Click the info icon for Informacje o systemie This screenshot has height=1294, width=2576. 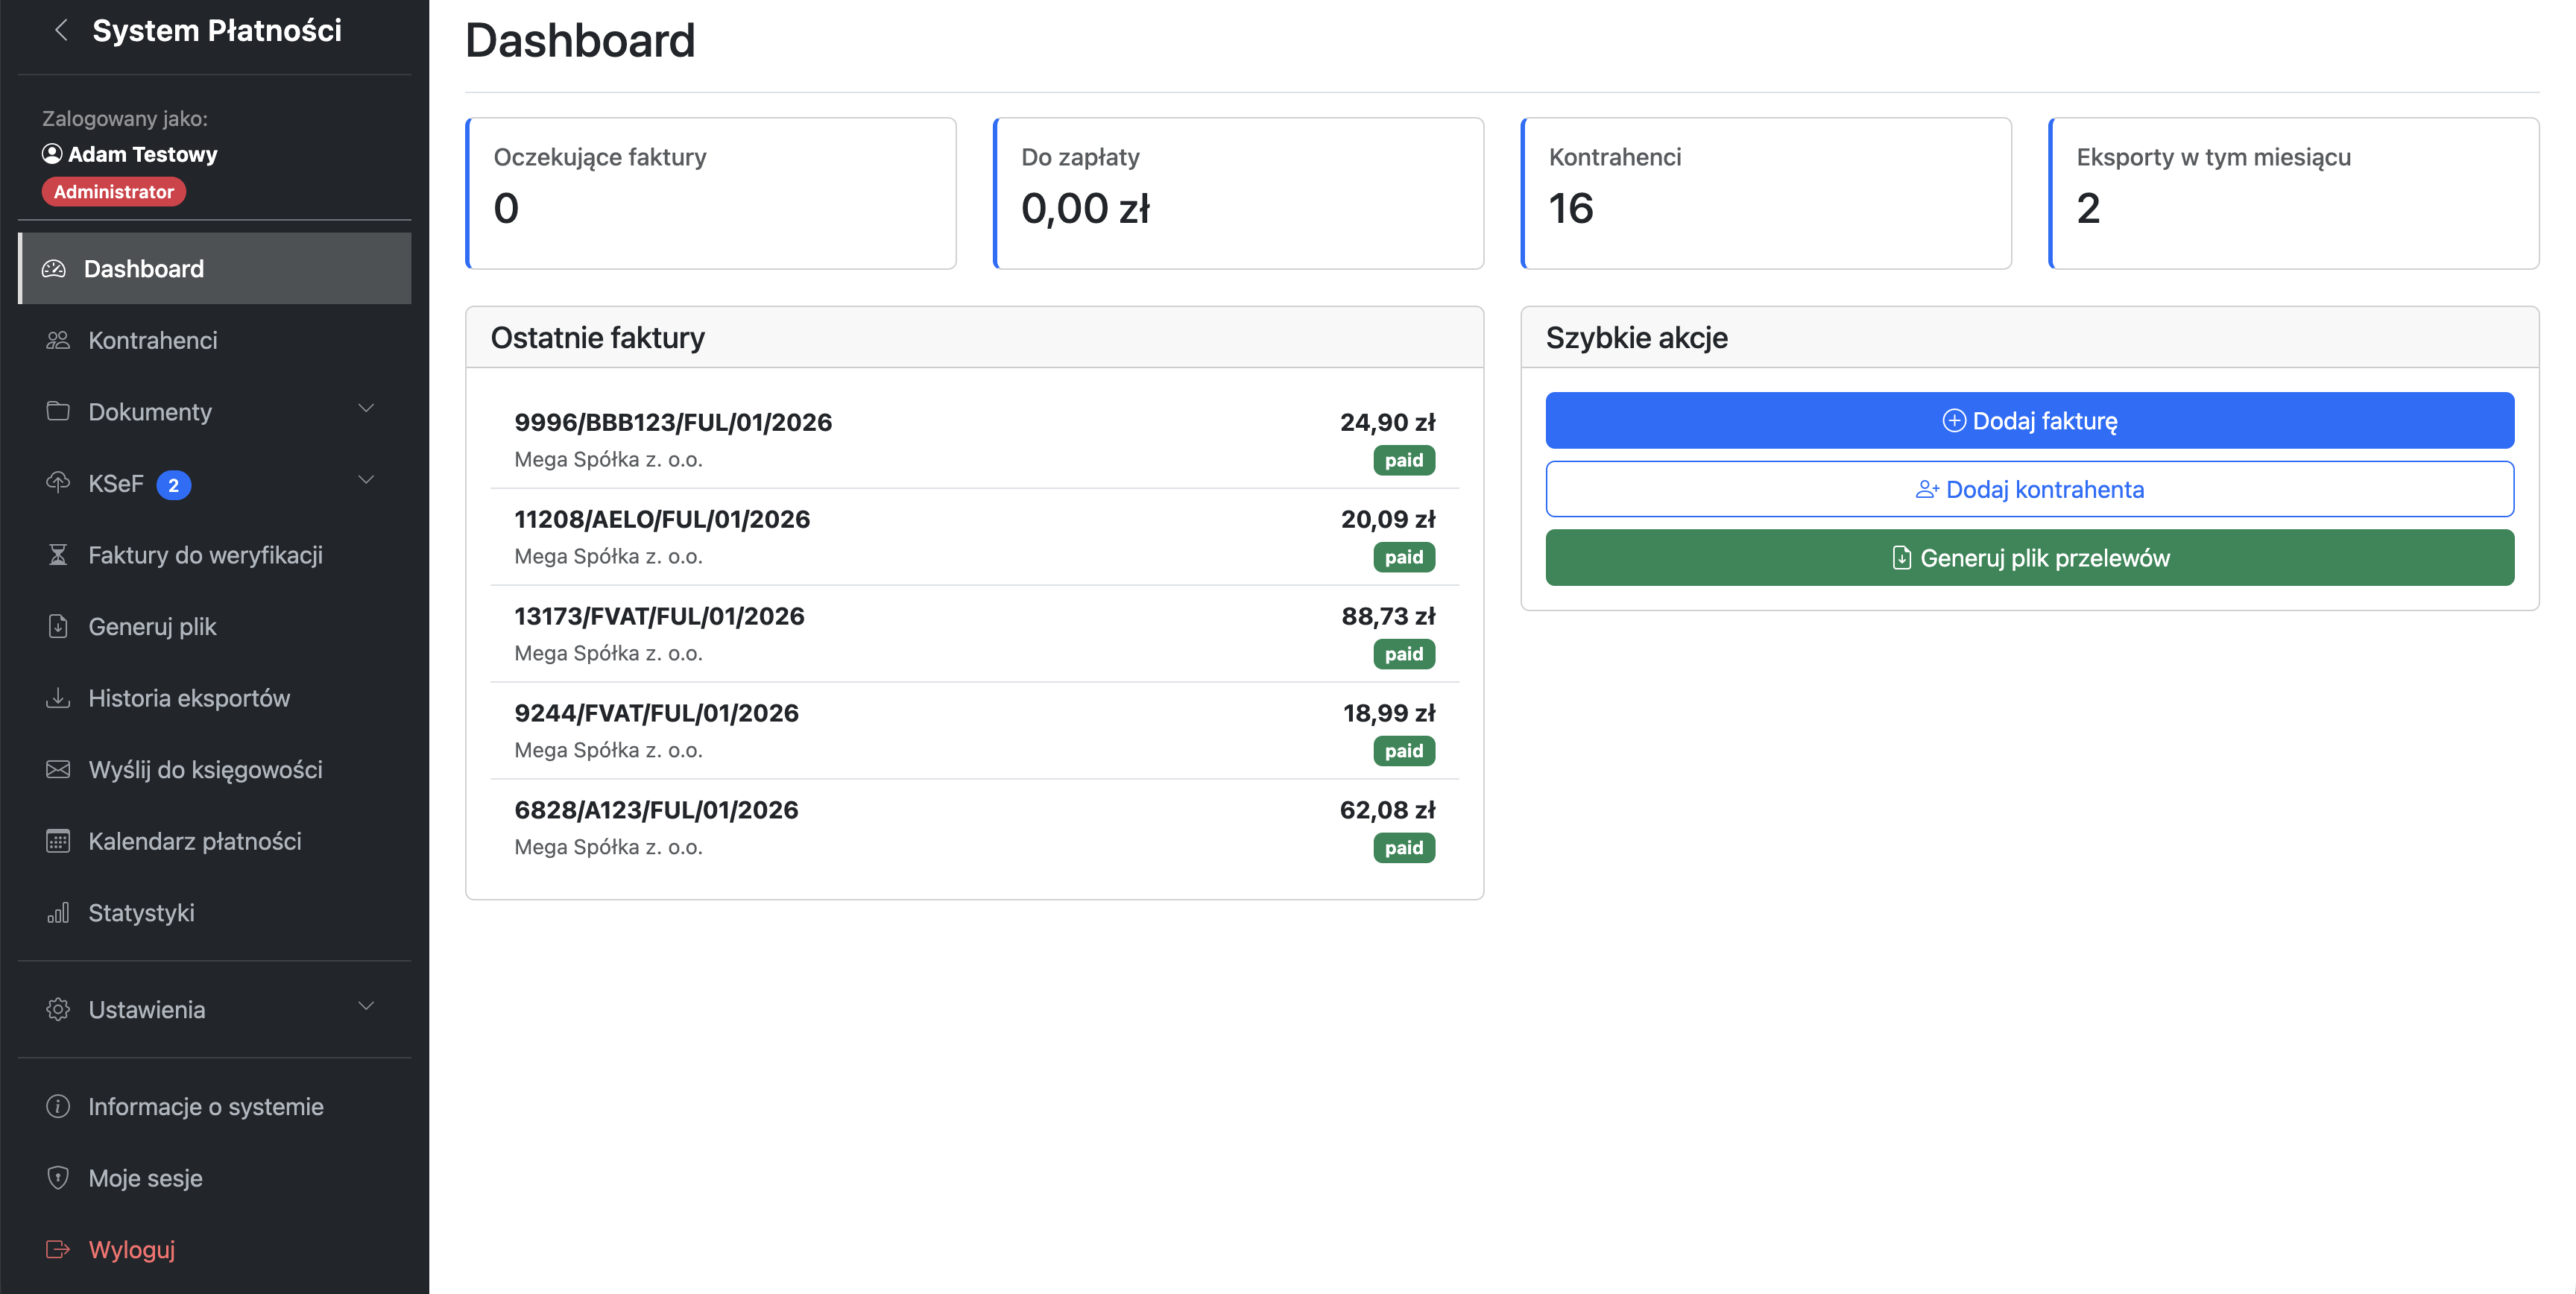coord(58,1106)
